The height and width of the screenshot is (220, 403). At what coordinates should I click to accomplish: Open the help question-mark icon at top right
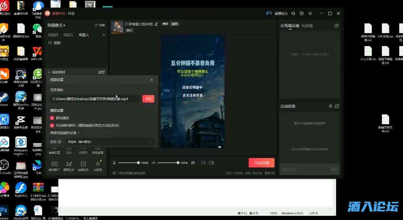pos(302,13)
